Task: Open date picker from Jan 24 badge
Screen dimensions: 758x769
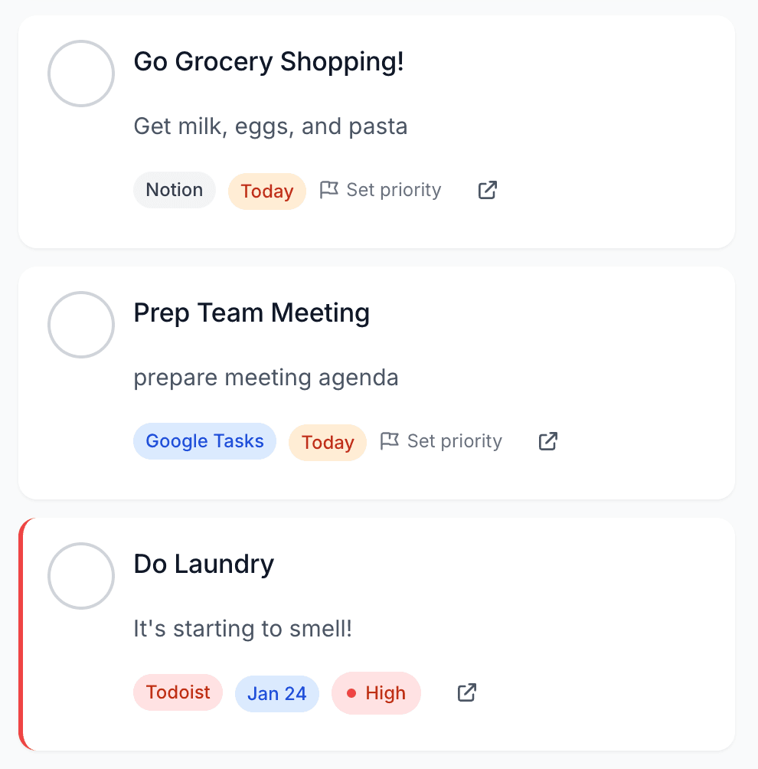Action: click(276, 692)
